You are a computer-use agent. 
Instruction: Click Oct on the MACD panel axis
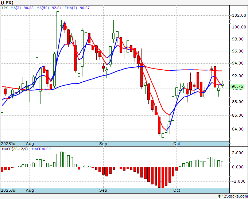(x=177, y=190)
